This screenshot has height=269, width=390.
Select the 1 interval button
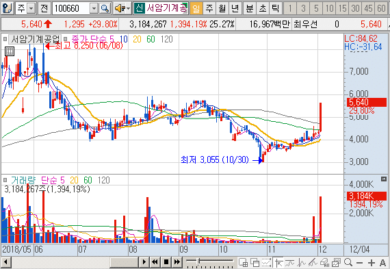(290, 8)
